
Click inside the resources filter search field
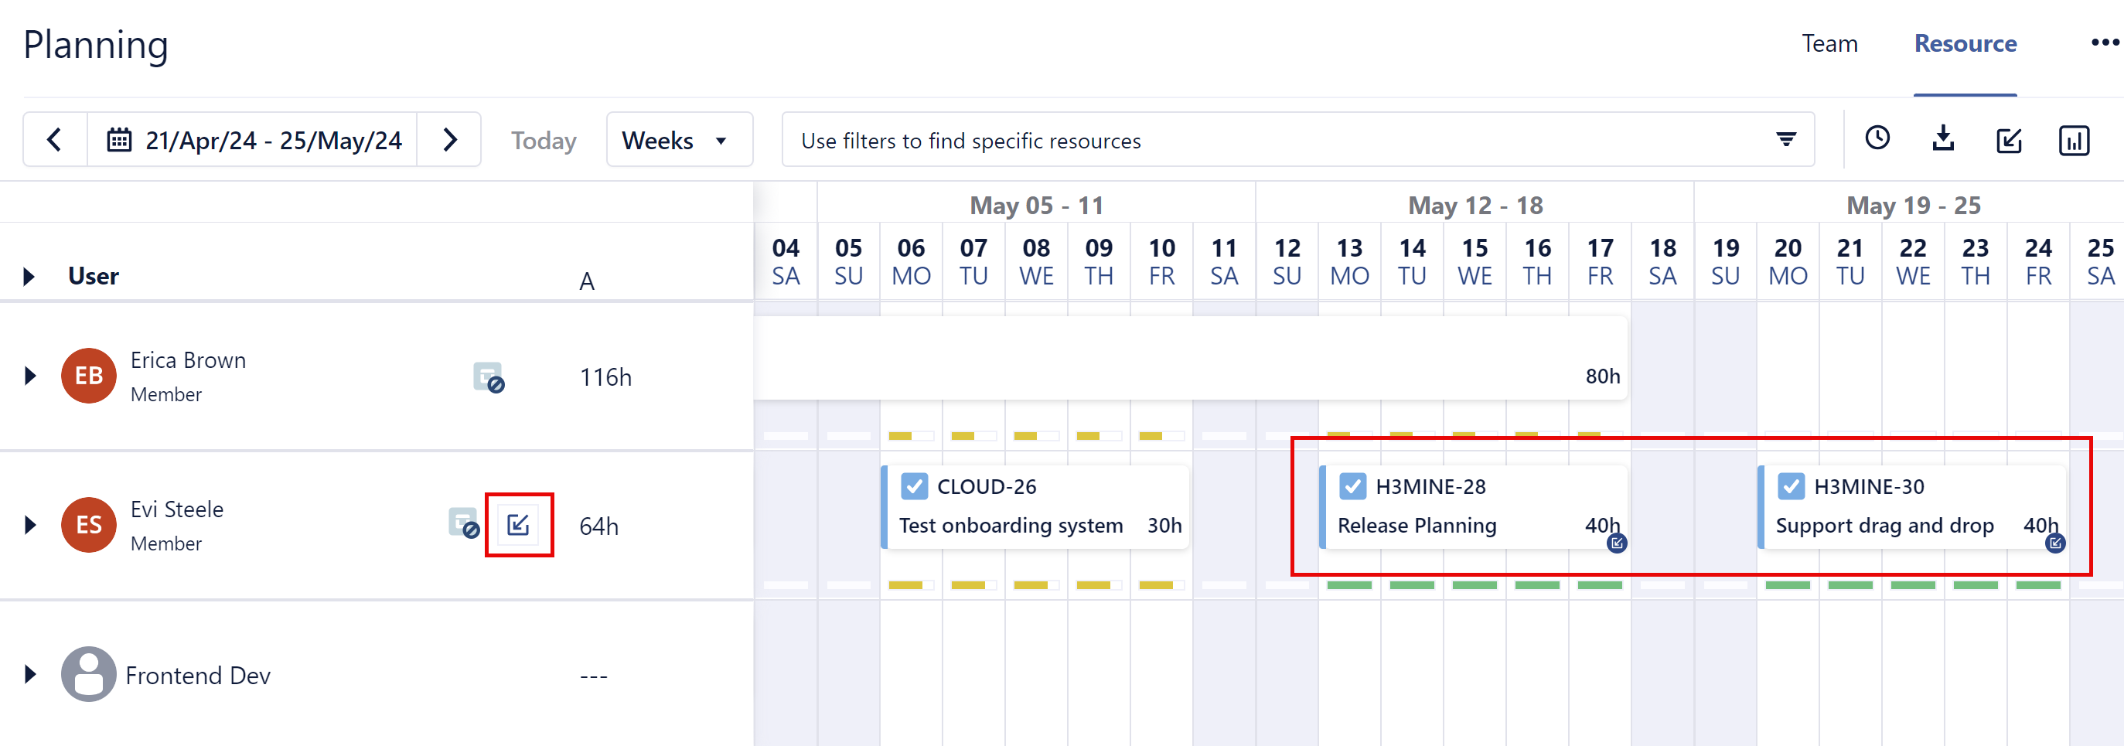click(1154, 140)
